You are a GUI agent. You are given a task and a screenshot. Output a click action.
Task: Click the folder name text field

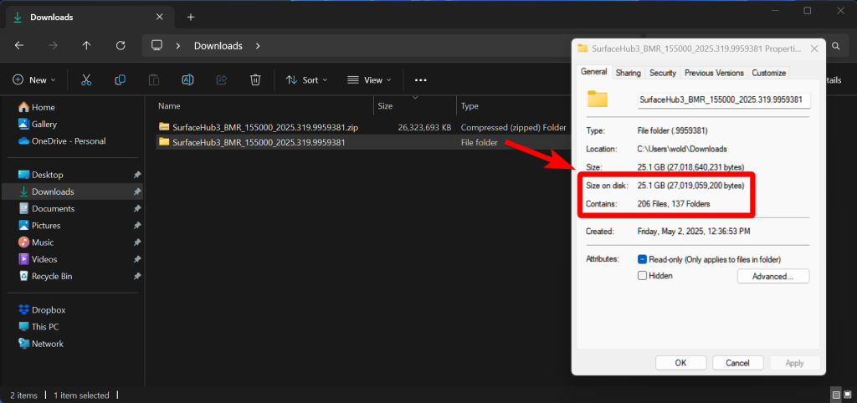pyautogui.click(x=724, y=100)
